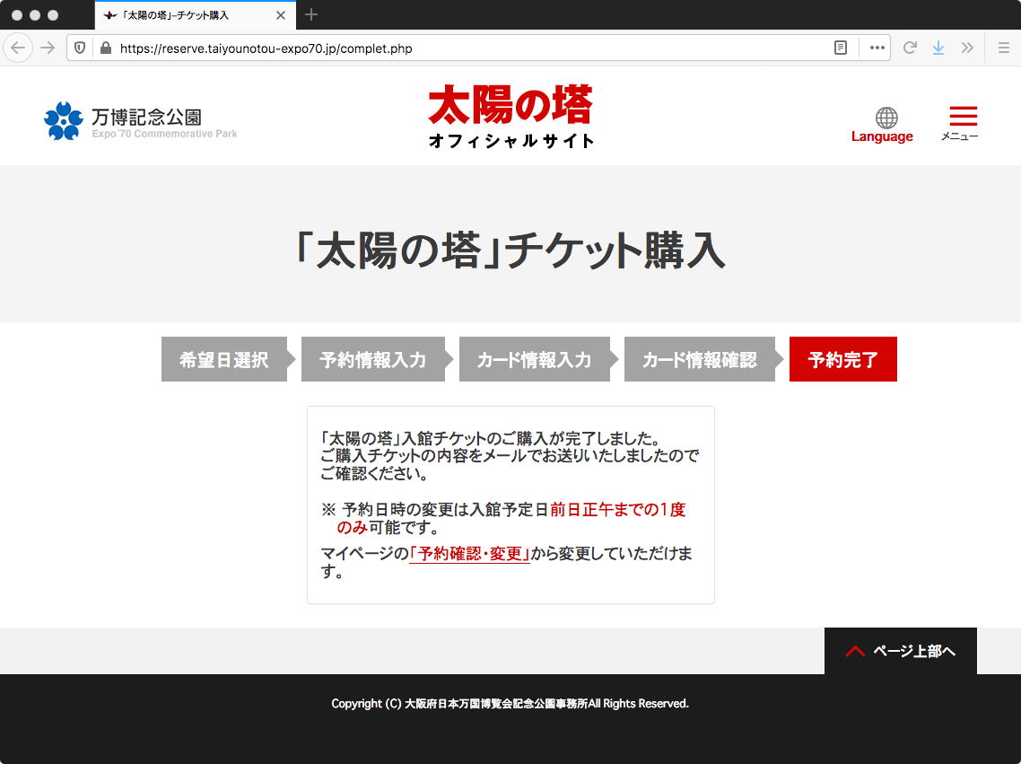Viewport: 1021px width, 764px height.
Task: Click the カード情報確認 step
Action: point(699,359)
